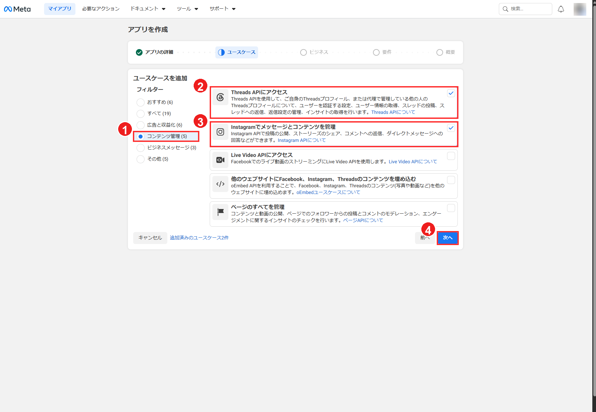Click the Threads APIにアクセス title
596x412 pixels.
(x=259, y=92)
